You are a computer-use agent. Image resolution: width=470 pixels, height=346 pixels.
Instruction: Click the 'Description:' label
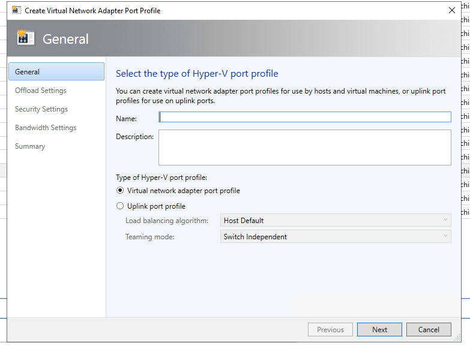point(134,137)
